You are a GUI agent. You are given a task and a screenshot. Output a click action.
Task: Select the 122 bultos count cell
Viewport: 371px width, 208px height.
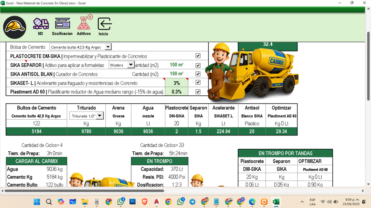(x=37, y=124)
